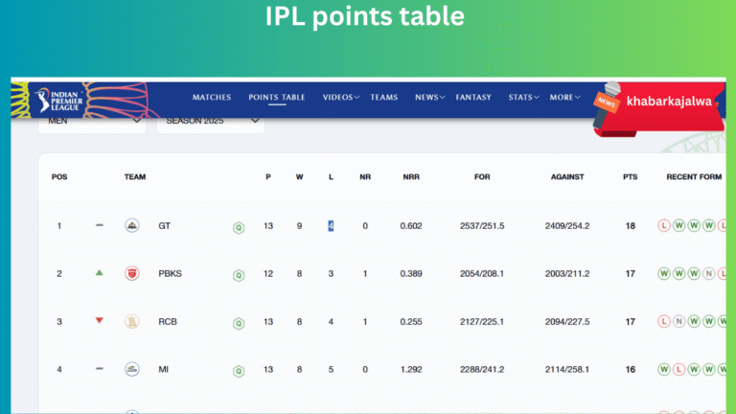Click the khabarkajalwa news banner
The height and width of the screenshot is (414, 736).
point(658,109)
